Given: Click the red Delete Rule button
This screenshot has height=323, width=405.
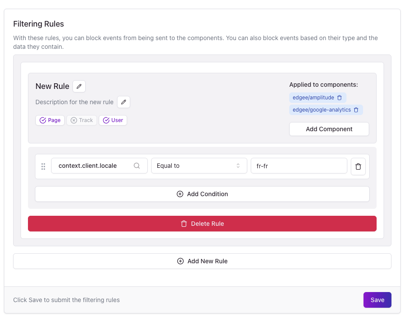Looking at the screenshot, I should click(x=202, y=224).
